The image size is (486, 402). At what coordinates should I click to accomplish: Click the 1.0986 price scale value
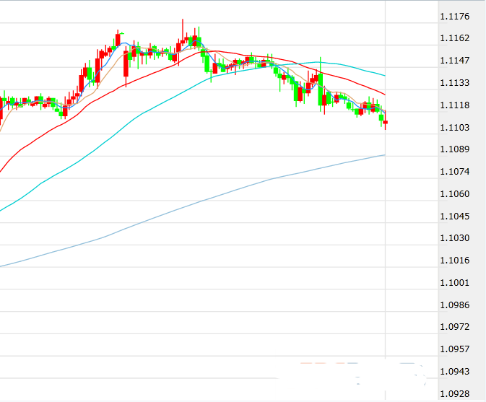tap(454, 305)
